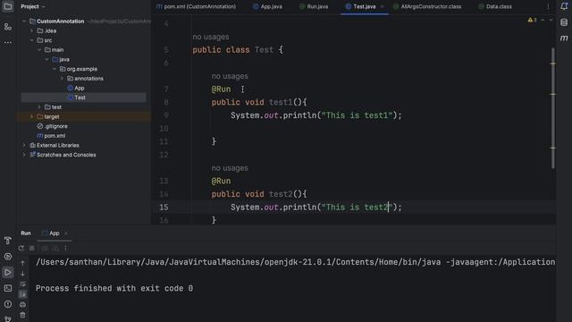This screenshot has width=572, height=322.
Task: Open the Notifications bell icon
Action: click(x=564, y=6)
